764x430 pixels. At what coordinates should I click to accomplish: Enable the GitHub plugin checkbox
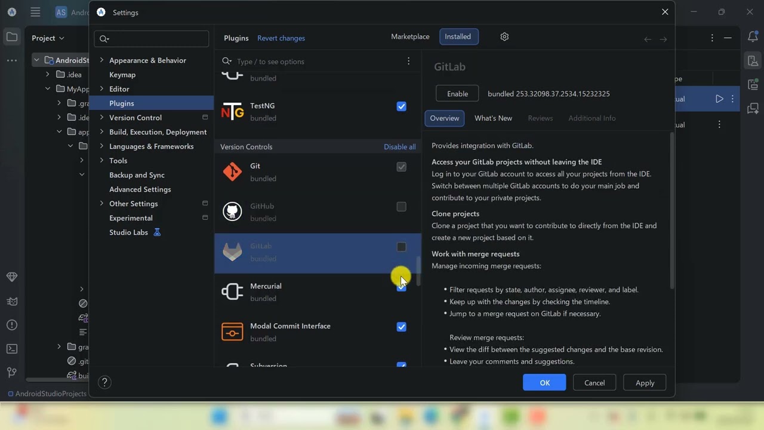coord(402,207)
